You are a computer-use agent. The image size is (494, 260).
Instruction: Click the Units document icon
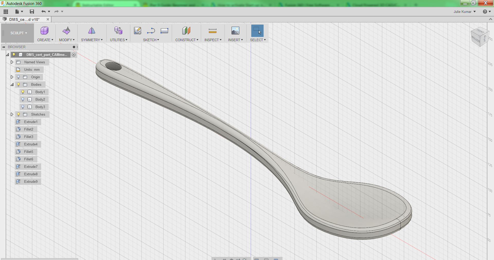[18, 70]
